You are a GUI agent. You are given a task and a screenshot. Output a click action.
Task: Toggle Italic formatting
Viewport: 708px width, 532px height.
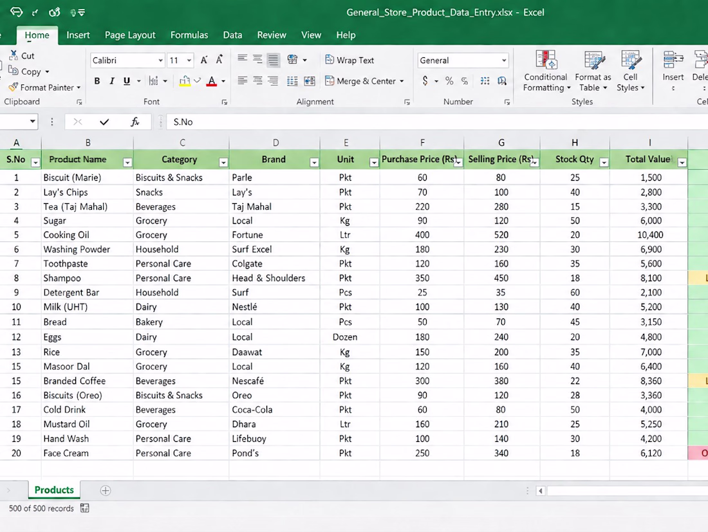coord(111,81)
